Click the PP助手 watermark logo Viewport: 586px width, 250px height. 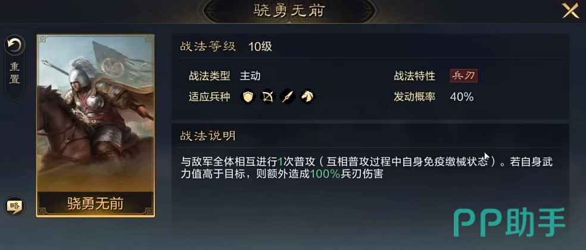[509, 223]
